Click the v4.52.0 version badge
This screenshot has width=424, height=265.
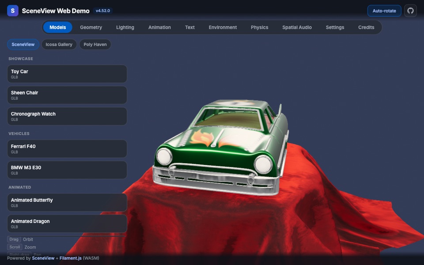pos(103,11)
